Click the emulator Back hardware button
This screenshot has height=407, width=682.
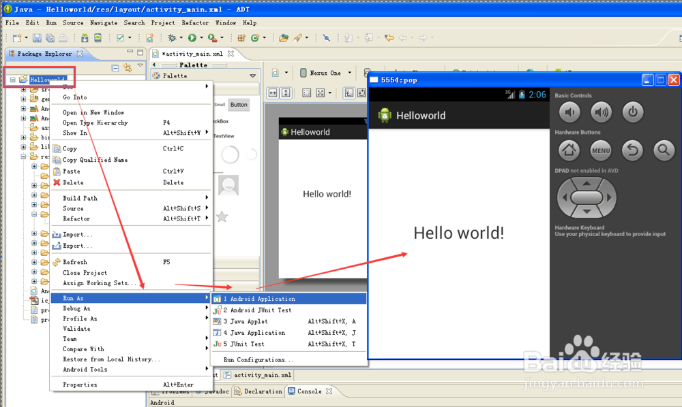pos(632,150)
